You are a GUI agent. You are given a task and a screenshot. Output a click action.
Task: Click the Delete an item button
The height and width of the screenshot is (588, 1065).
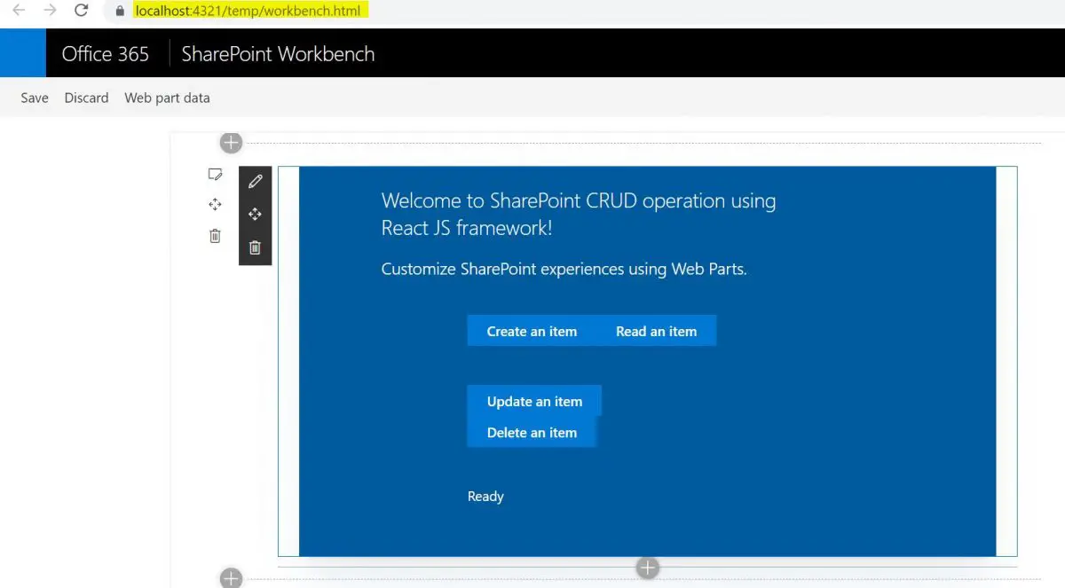pyautogui.click(x=532, y=432)
